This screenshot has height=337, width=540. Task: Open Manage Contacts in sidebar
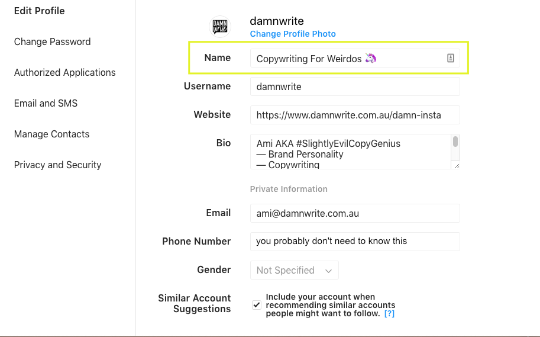click(x=52, y=134)
